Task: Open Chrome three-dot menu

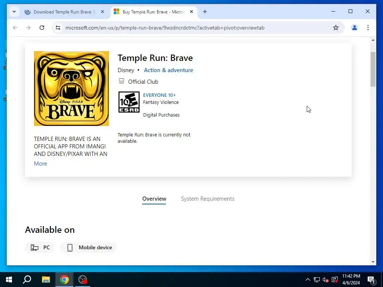Action: pyautogui.click(x=368, y=28)
